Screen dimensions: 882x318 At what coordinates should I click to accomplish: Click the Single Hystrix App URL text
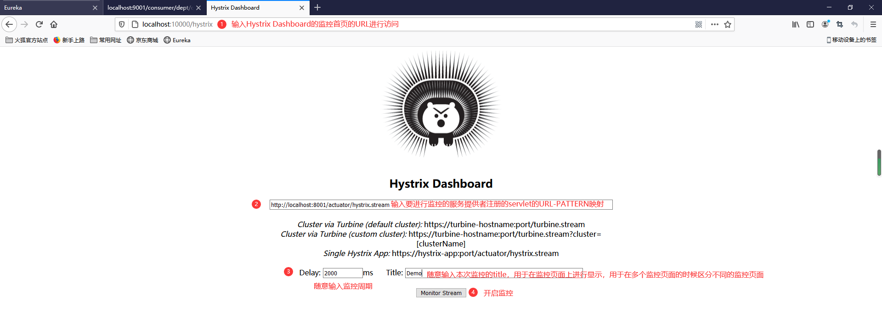[475, 253]
